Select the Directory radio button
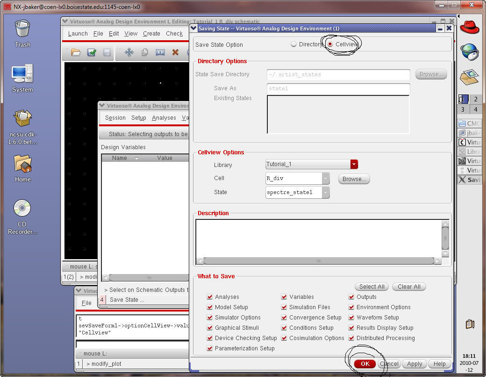Viewport: 486px width, 377px height. (293, 44)
